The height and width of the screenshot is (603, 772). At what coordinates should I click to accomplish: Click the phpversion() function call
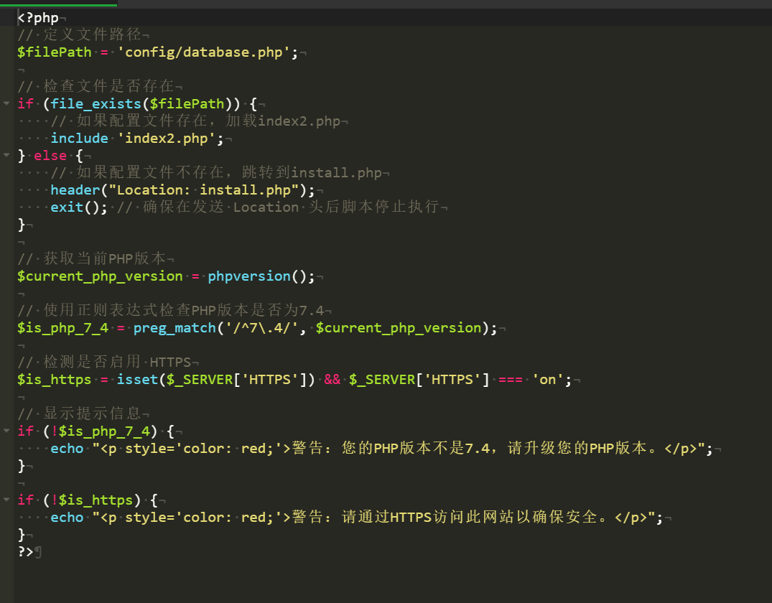[248, 276]
